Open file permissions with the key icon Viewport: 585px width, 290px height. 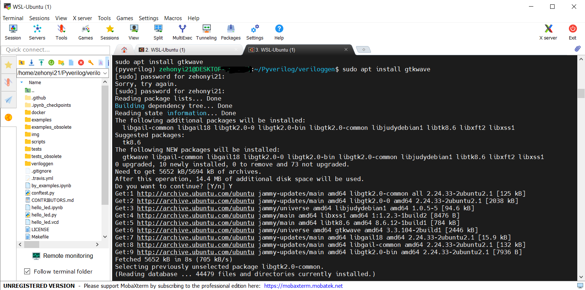pos(91,63)
